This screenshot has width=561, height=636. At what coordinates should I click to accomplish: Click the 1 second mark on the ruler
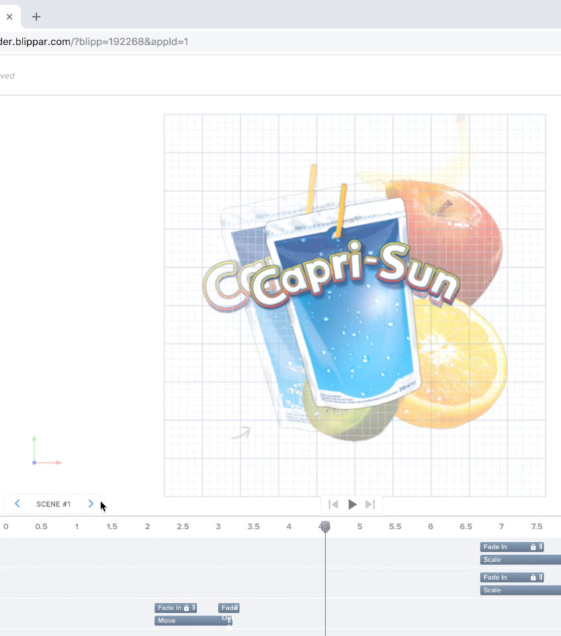77,527
